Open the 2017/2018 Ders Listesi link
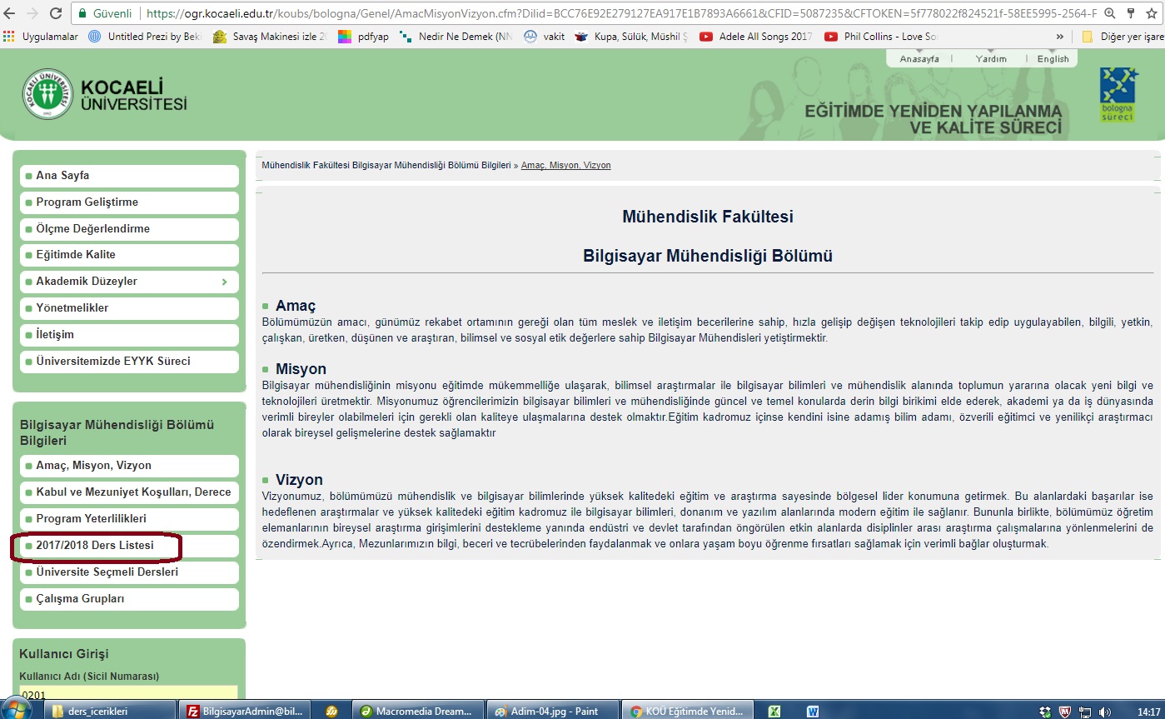The width and height of the screenshot is (1165, 719). click(x=95, y=546)
